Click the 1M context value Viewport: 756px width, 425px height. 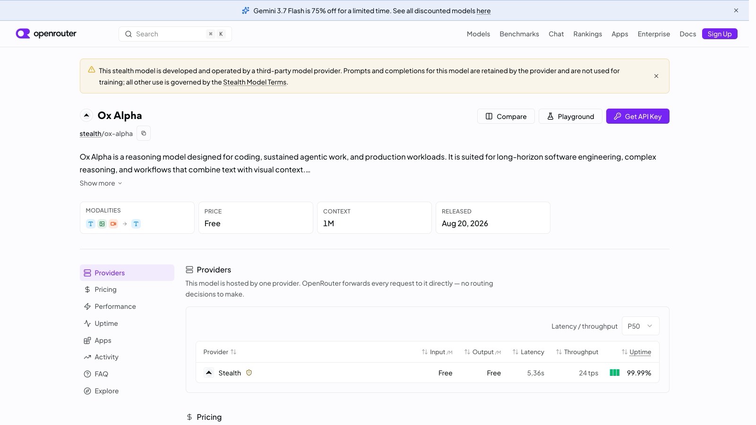[328, 223]
